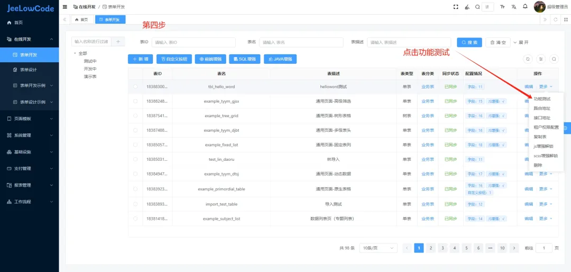Click the column settings round icon
Screen dimensions: 571x272
point(541,59)
